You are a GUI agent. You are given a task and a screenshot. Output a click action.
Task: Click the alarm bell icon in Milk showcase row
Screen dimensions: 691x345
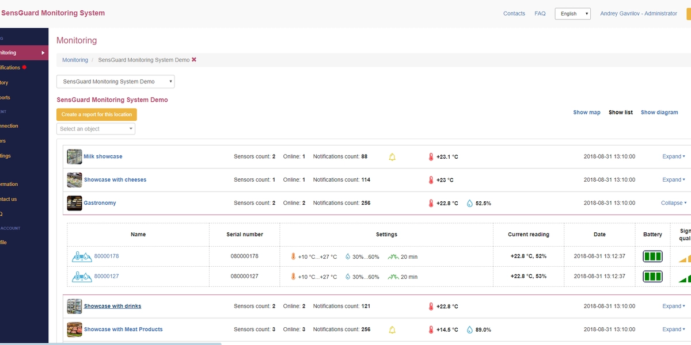(392, 157)
